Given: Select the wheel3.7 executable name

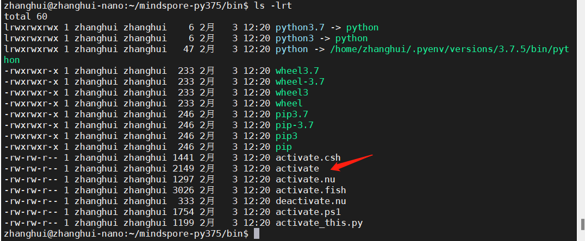Looking at the screenshot, I should coord(297,71).
